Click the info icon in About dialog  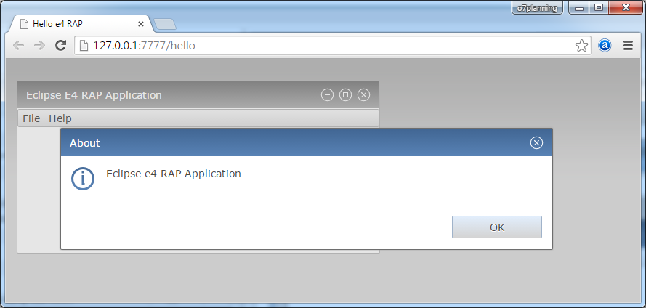83,179
